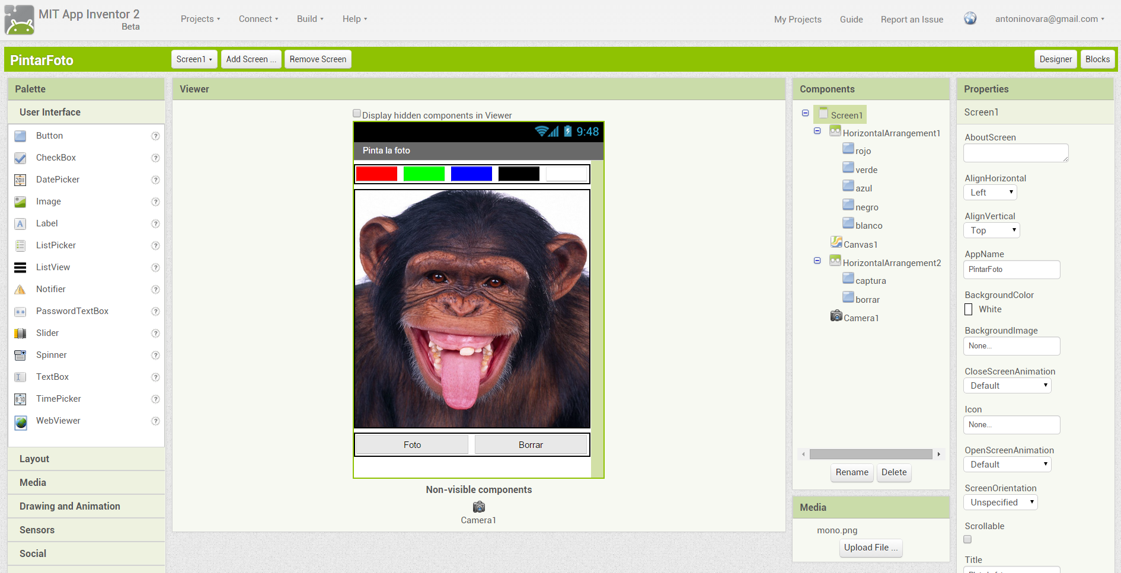The image size is (1121, 573).
Task: Open the AlignHorizontal dropdown set to Left
Action: point(989,192)
